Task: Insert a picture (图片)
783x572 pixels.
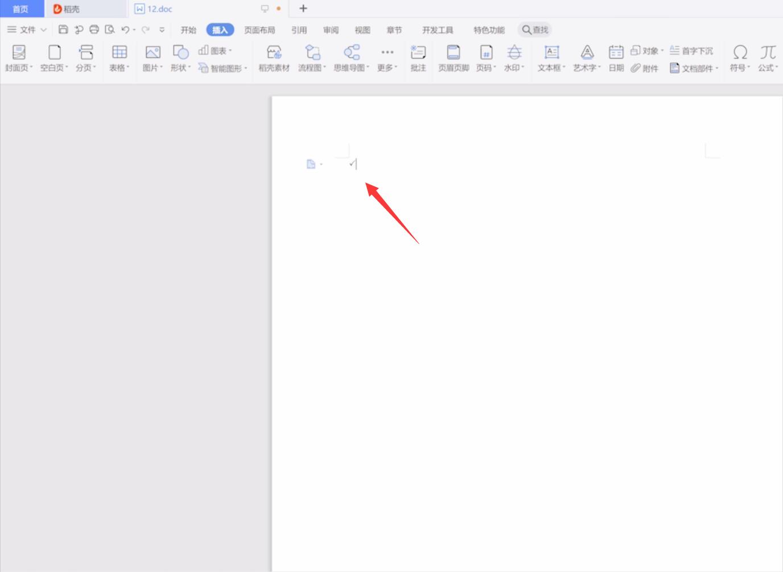Action: pyautogui.click(x=153, y=59)
